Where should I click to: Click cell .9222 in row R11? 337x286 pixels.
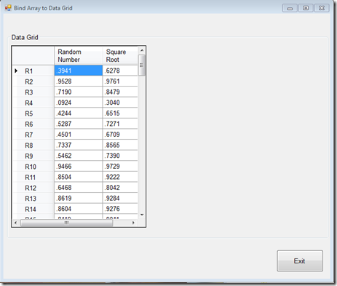(x=120, y=177)
